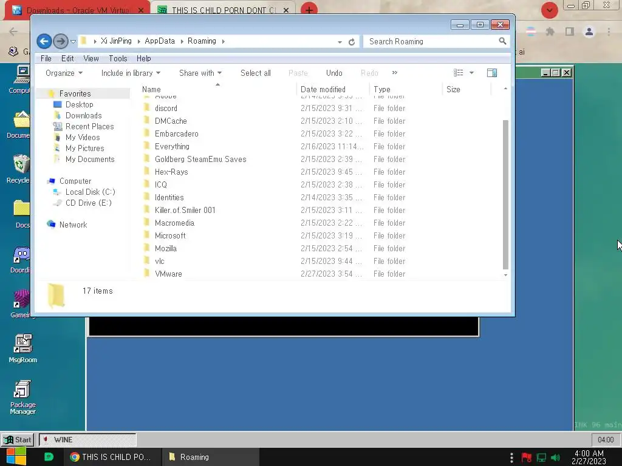Open the File menu
Screen dimensions: 622x466
(x=46, y=58)
